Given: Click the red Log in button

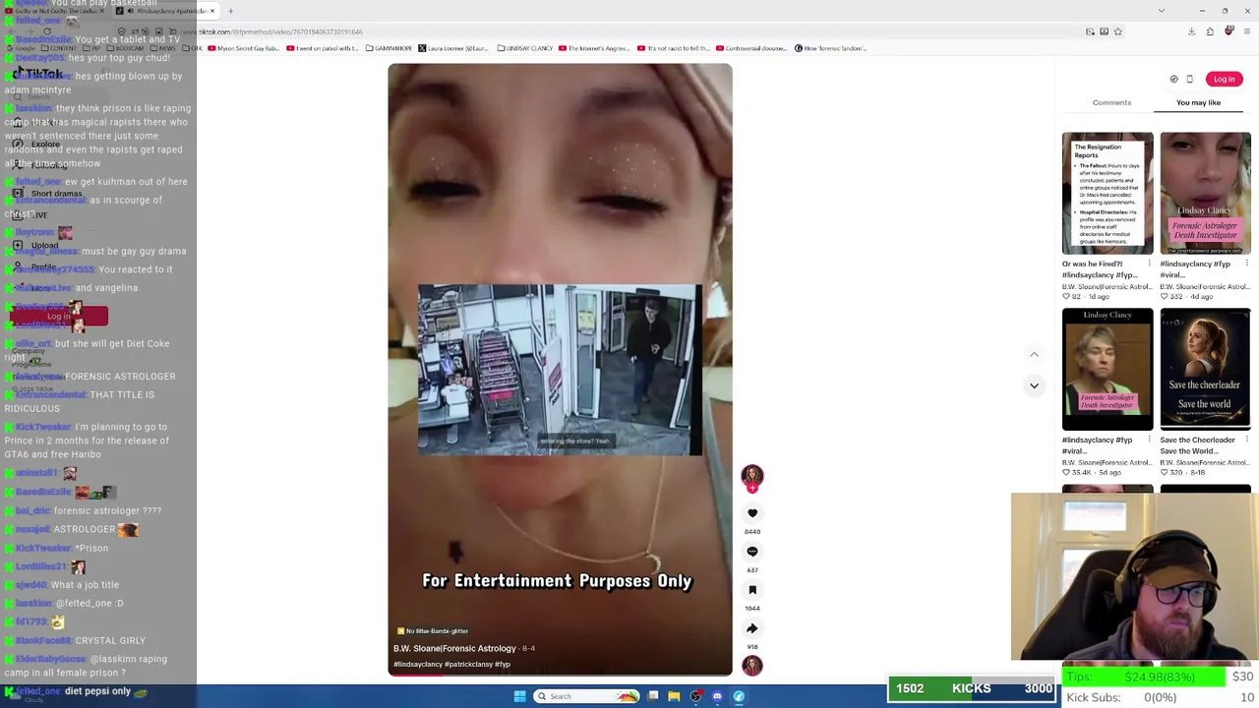Looking at the screenshot, I should pyautogui.click(x=1224, y=80).
